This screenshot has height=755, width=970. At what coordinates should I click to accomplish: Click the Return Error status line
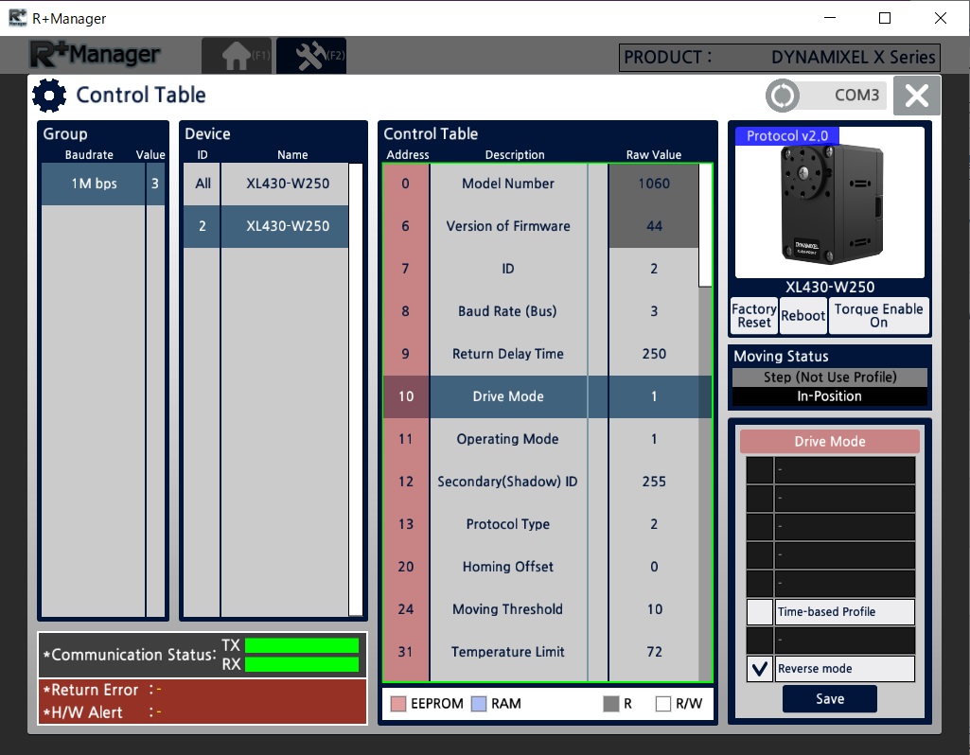(x=103, y=690)
